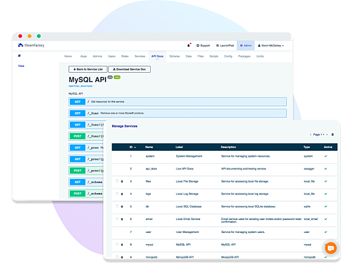Expand GET / Get resources for this service
352x264 pixels.
pyautogui.click(x=178, y=101)
